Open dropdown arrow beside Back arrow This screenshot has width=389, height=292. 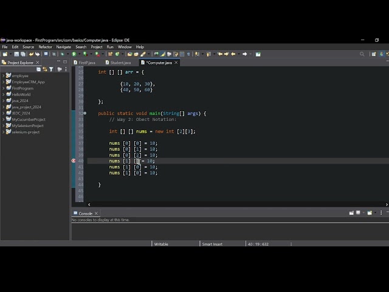tap(239, 54)
